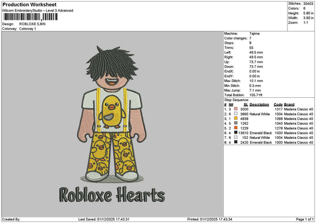Click 'Emerald Black' description in stop 6

(261, 133)
